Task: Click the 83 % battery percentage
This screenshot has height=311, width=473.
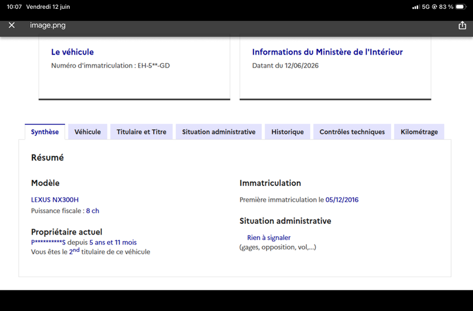Action: click(446, 7)
